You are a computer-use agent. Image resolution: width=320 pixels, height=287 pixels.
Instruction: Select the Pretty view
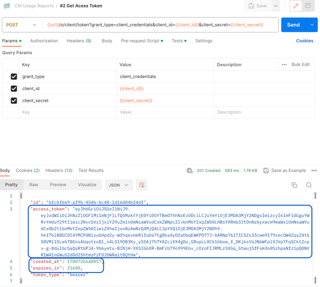[x=12, y=184]
